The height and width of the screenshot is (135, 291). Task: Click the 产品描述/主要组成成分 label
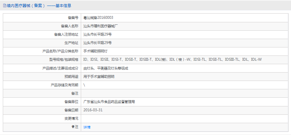60,68
